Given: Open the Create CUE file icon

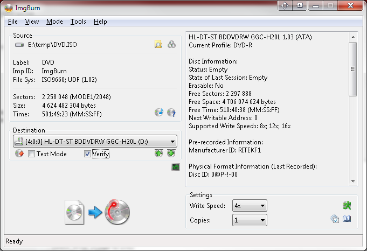Looking at the screenshot, I should [x=171, y=44].
